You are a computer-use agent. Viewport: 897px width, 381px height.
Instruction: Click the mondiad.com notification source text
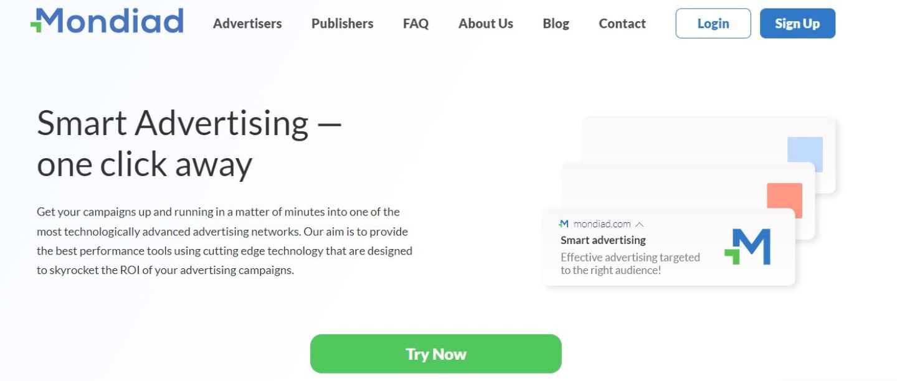click(x=602, y=224)
